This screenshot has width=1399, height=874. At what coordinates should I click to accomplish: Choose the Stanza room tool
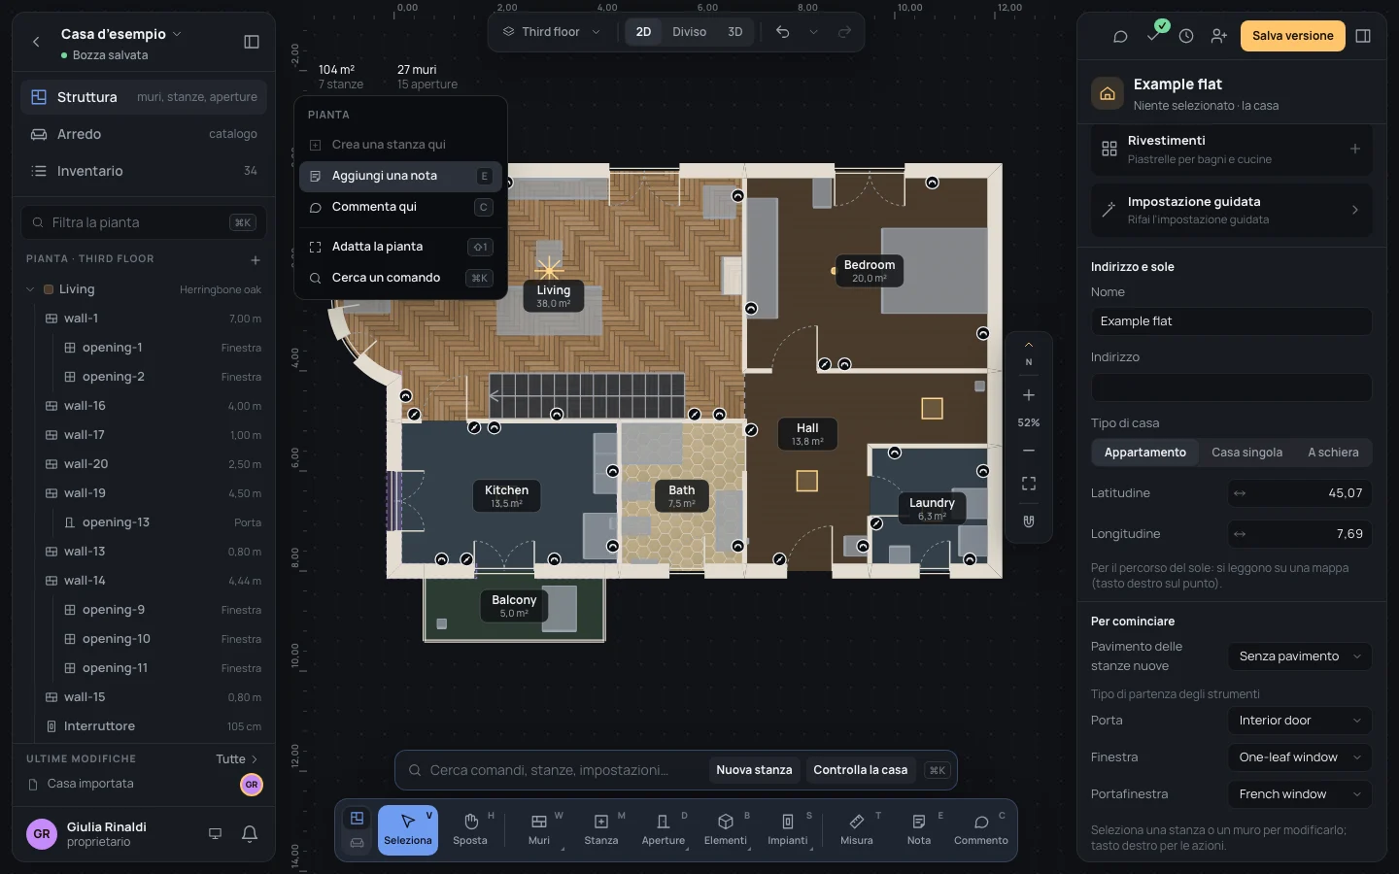point(601,830)
